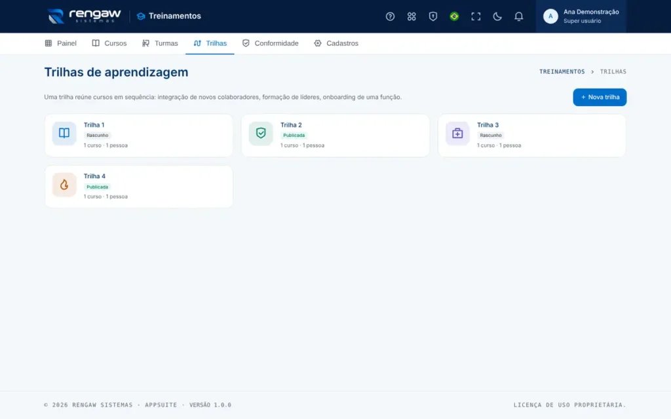Image resolution: width=671 pixels, height=419 pixels.
Task: Open the help question-mark icon
Action: (390, 16)
